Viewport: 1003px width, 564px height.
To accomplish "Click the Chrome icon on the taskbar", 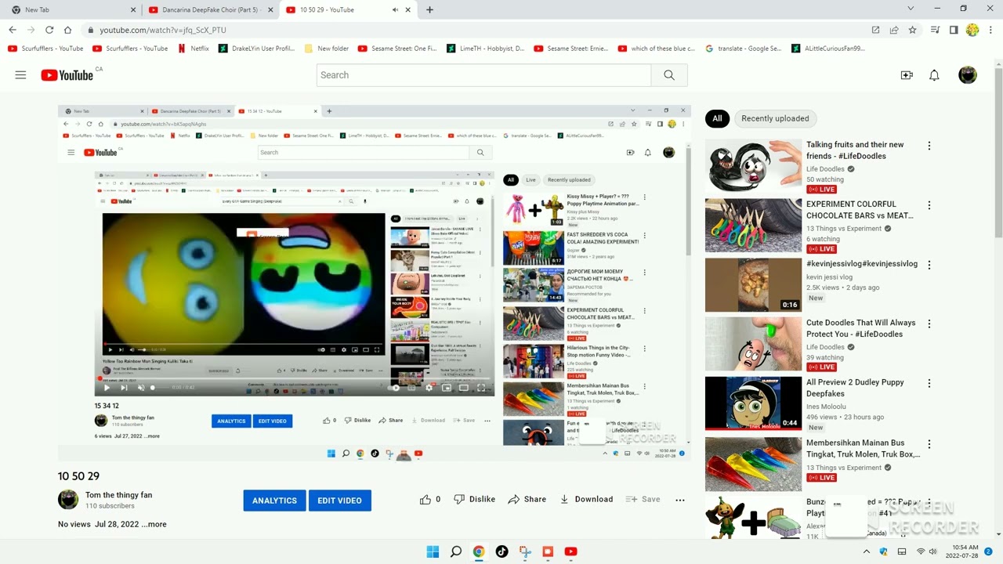I will coord(479,551).
